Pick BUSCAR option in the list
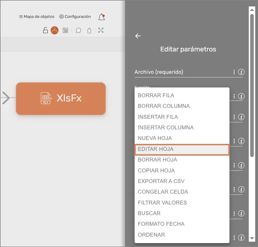The width and height of the screenshot is (258, 247). [x=182, y=213]
